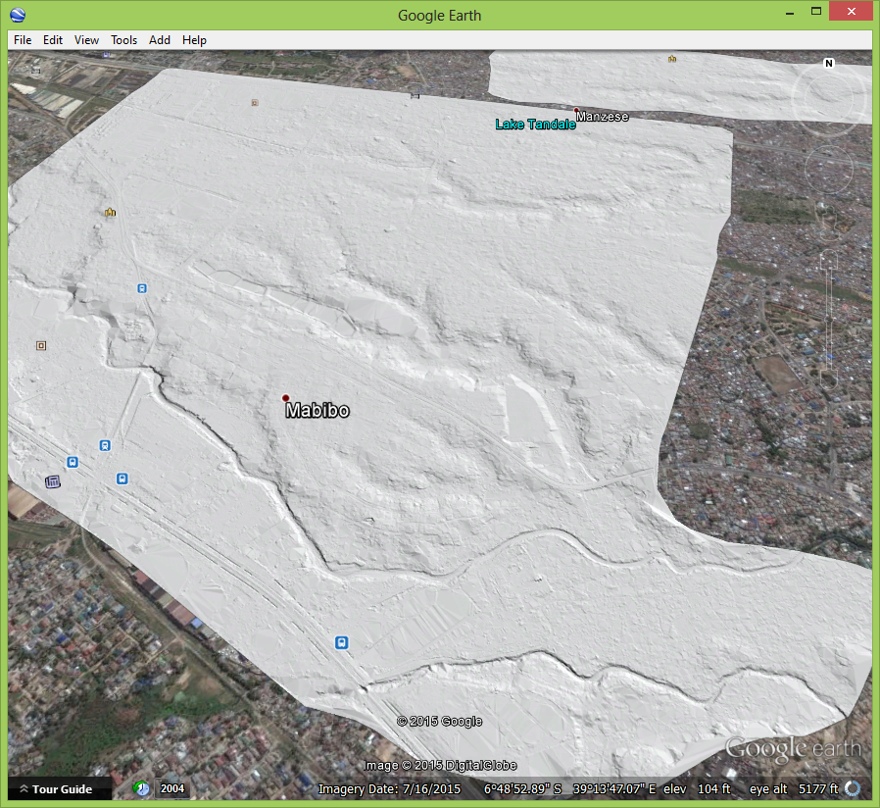Click the rightmost transit icon in the three-icon cluster
The image size is (880, 808).
122,479
